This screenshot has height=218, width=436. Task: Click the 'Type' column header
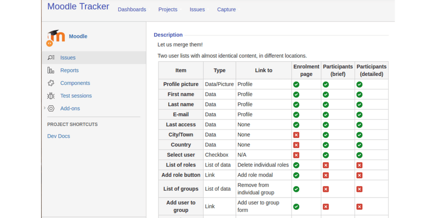click(x=220, y=70)
